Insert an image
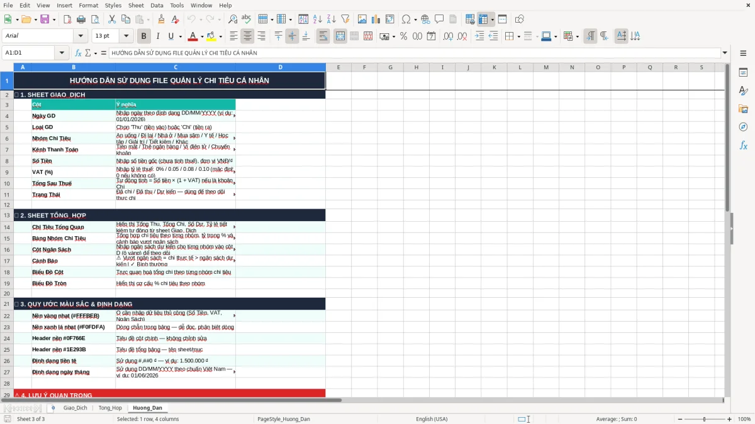This screenshot has height=424, width=755. coord(362,19)
